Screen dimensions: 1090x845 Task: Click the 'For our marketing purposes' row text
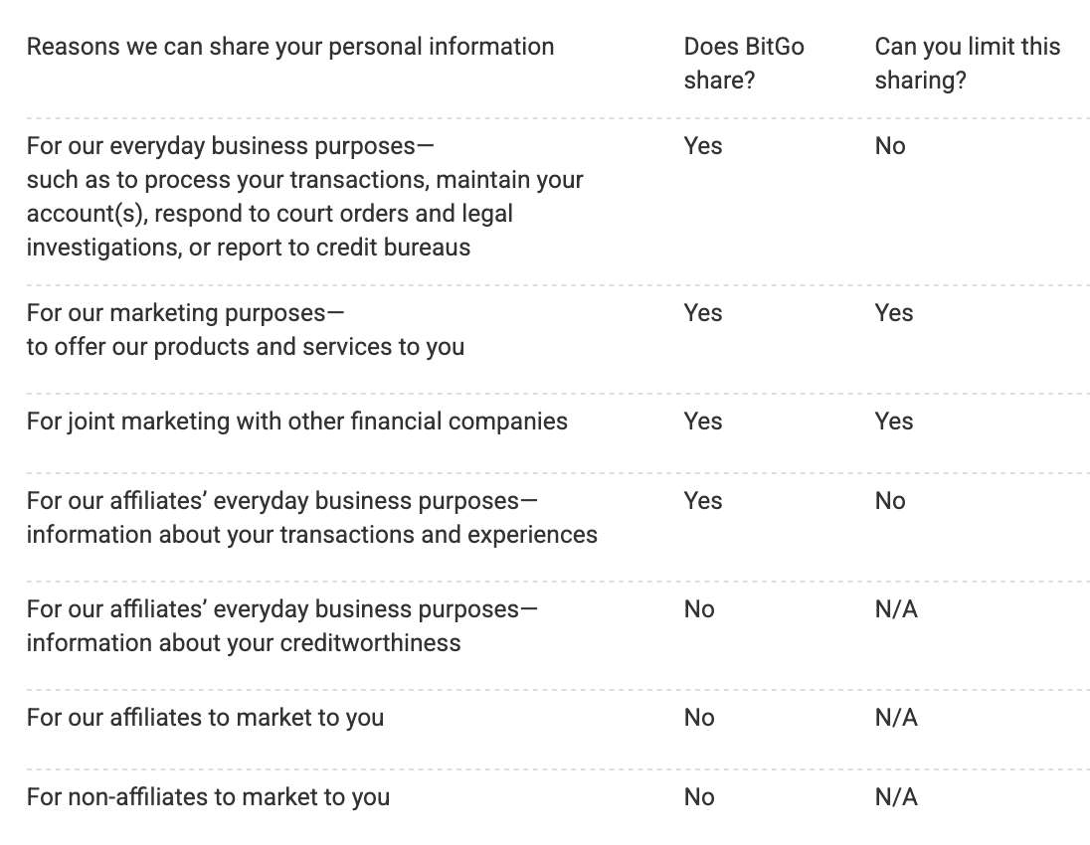coord(246,329)
